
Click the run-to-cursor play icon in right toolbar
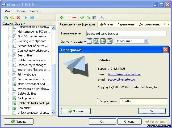(x=102, y=17)
